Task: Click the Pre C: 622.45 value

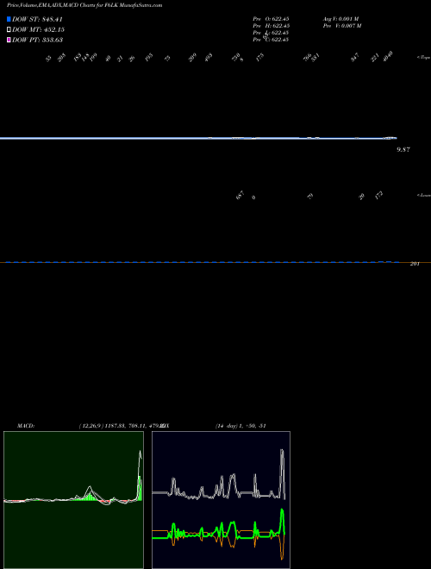Action: tap(271, 40)
